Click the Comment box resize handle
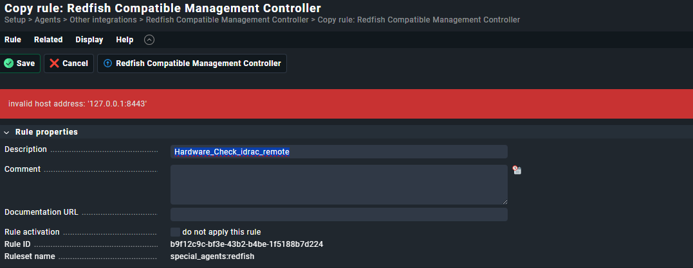 click(504, 201)
